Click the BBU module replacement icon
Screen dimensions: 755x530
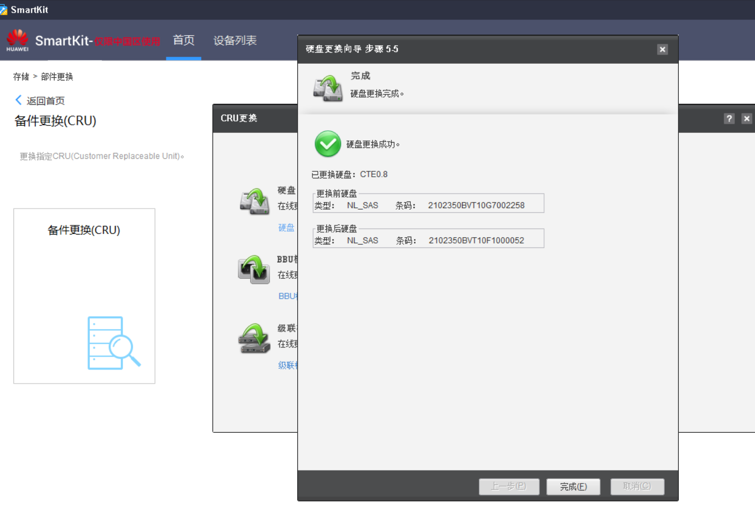click(x=253, y=270)
